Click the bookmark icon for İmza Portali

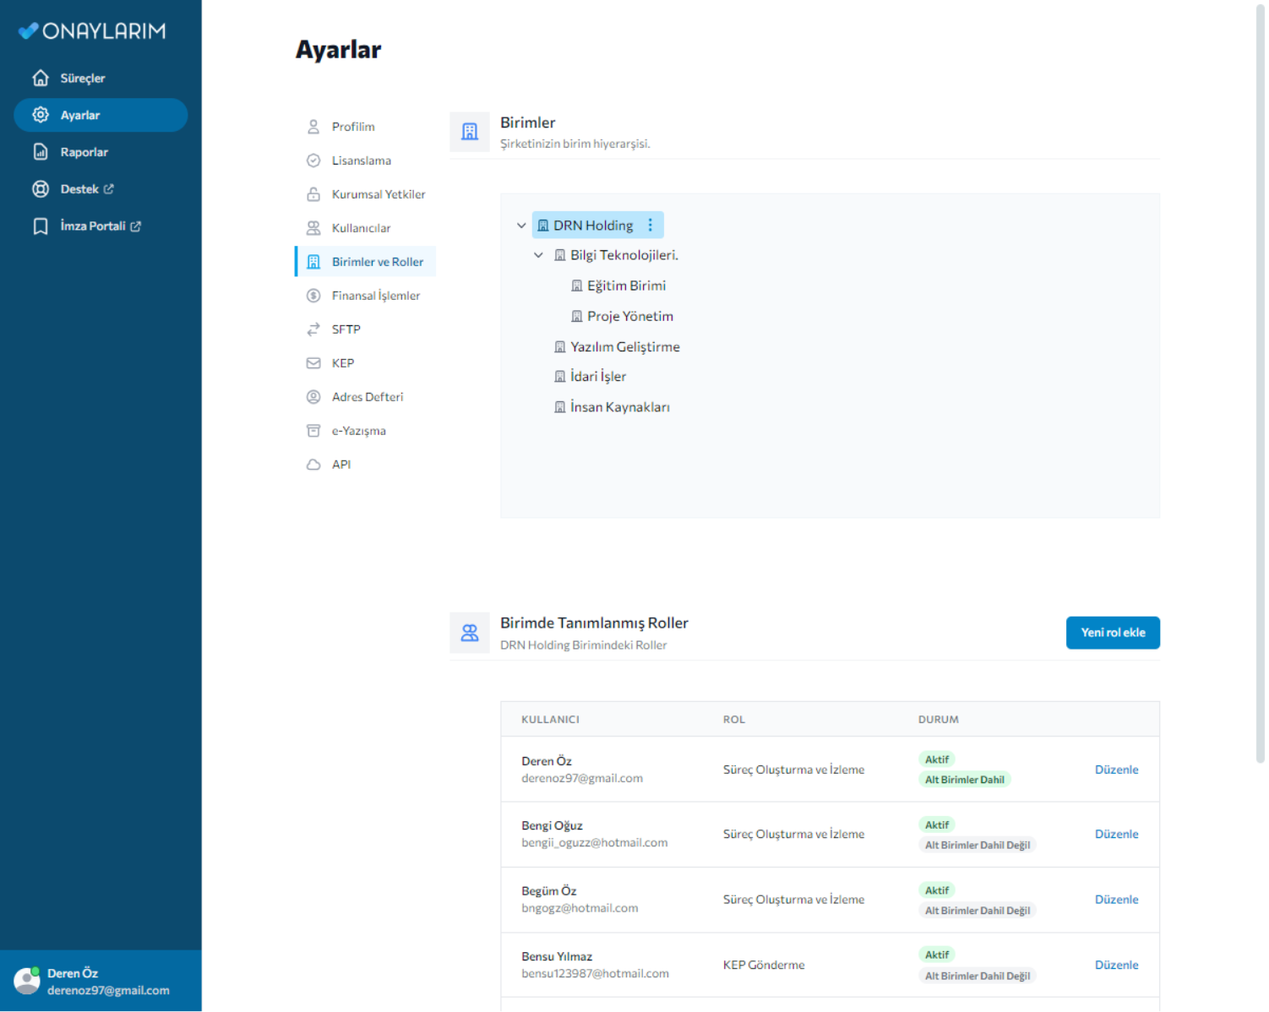41,226
